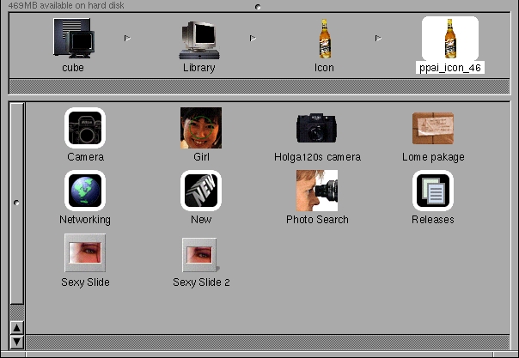Select the Icon beer bottle in path

(x=324, y=39)
